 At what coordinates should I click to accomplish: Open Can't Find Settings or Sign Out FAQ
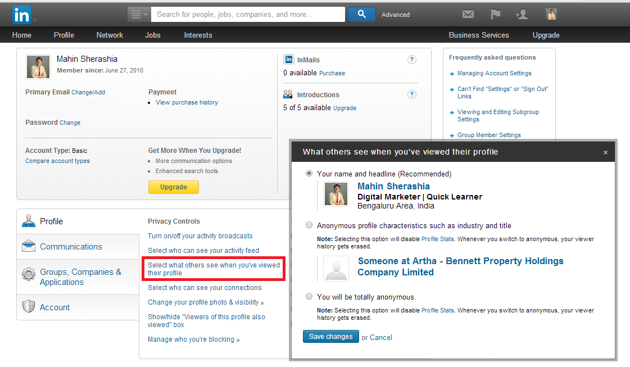[x=502, y=93]
